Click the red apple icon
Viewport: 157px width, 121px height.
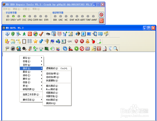(x=93, y=41)
